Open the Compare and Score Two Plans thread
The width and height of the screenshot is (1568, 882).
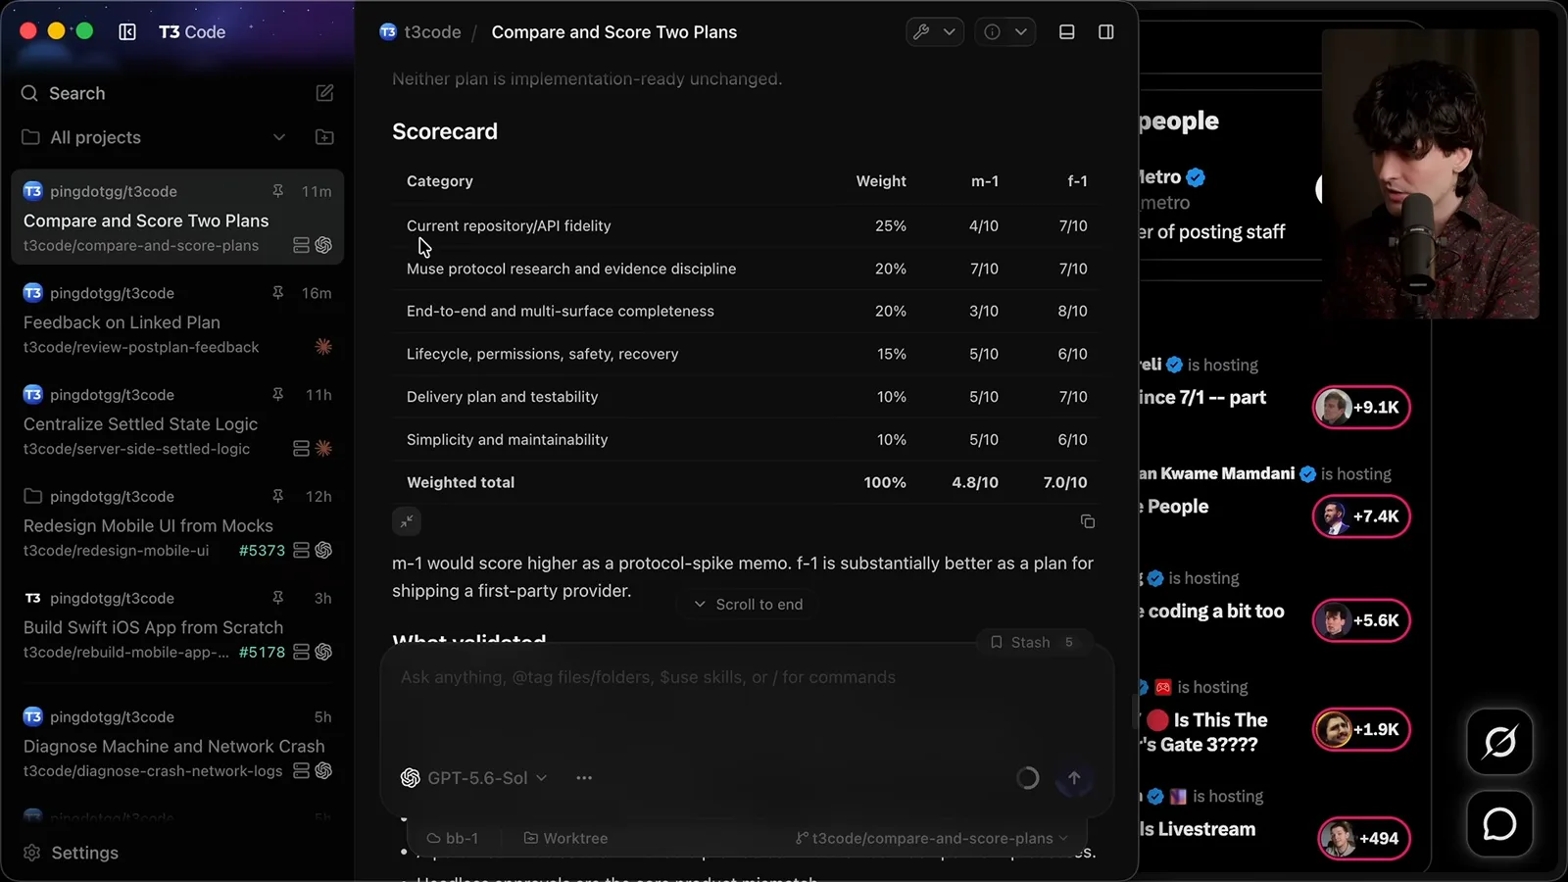tap(177, 218)
